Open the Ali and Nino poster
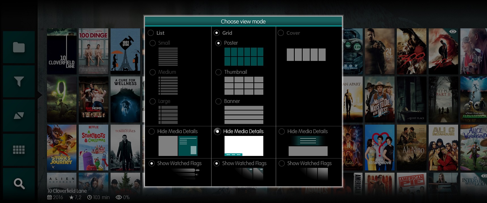487x203 pixels. (x=411, y=148)
